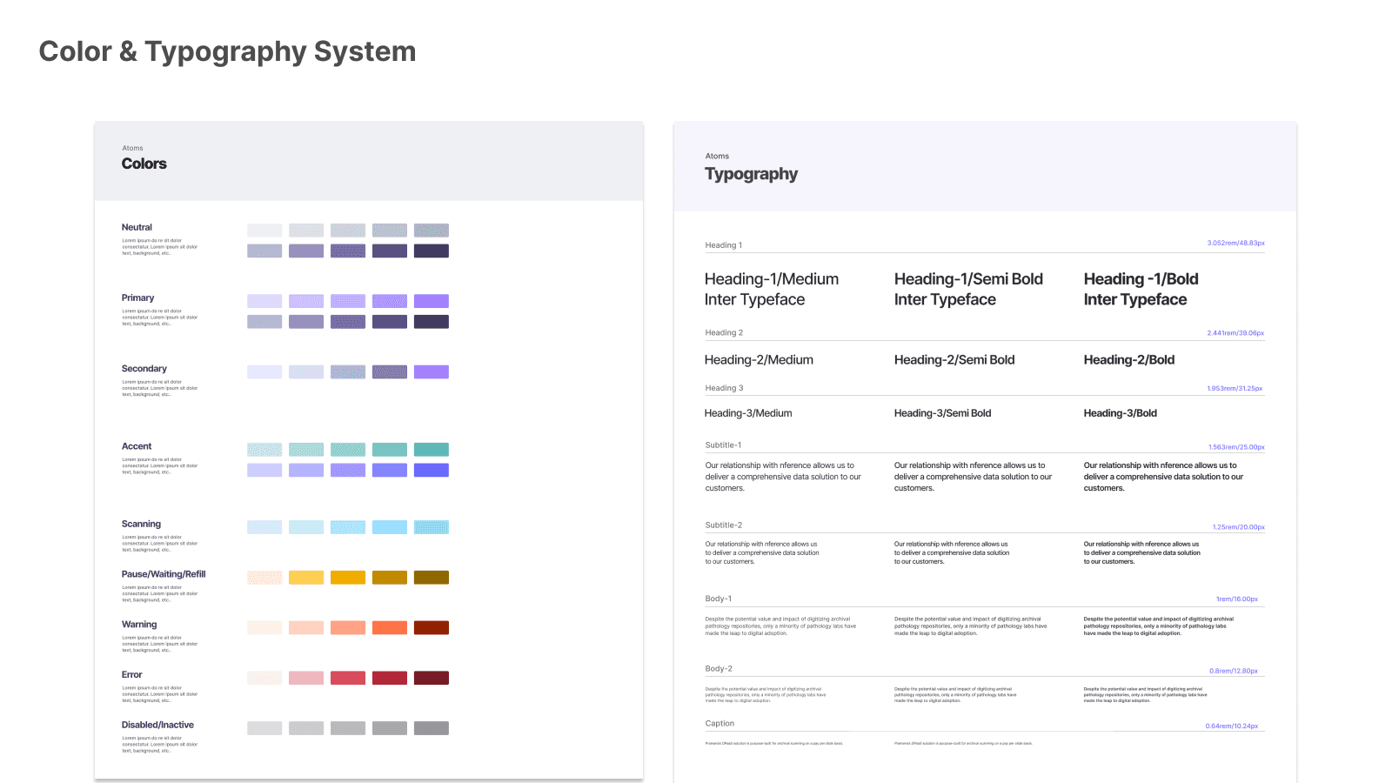Select the darkest Neutral color swatch
This screenshot has width=1392, height=783.
pyautogui.click(x=432, y=251)
